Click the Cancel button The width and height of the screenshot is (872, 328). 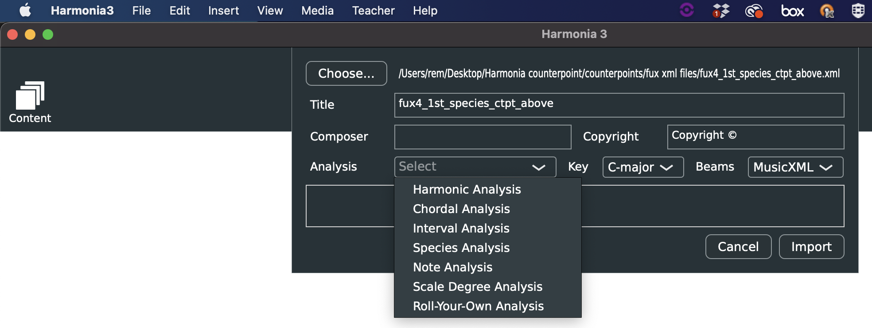738,247
